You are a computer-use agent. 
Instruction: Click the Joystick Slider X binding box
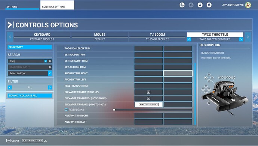(x=148, y=104)
